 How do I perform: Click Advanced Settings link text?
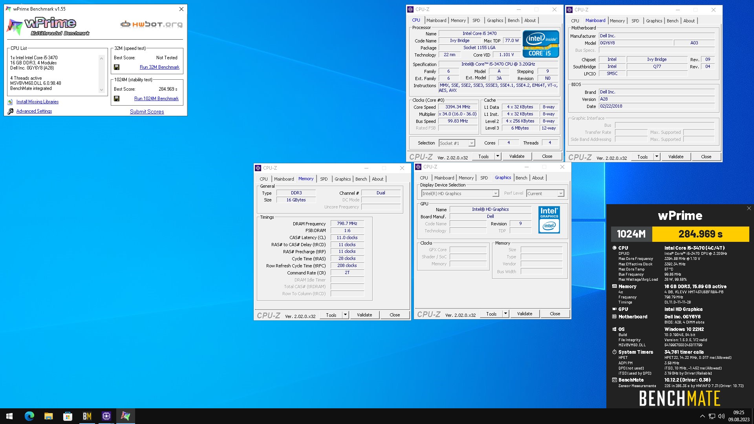34,111
